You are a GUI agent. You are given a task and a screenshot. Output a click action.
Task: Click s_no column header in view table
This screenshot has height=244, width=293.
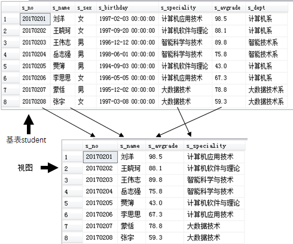click(100, 146)
